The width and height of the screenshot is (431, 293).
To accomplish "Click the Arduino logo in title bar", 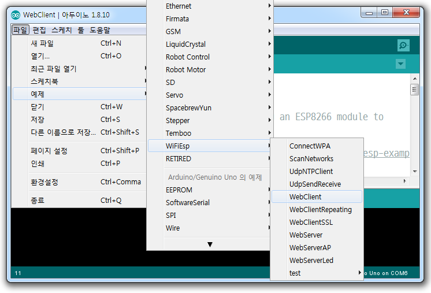I will tap(16, 15).
